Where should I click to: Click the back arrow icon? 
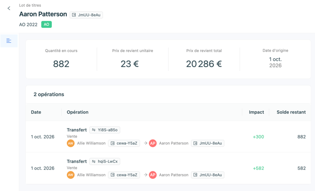coord(9,8)
